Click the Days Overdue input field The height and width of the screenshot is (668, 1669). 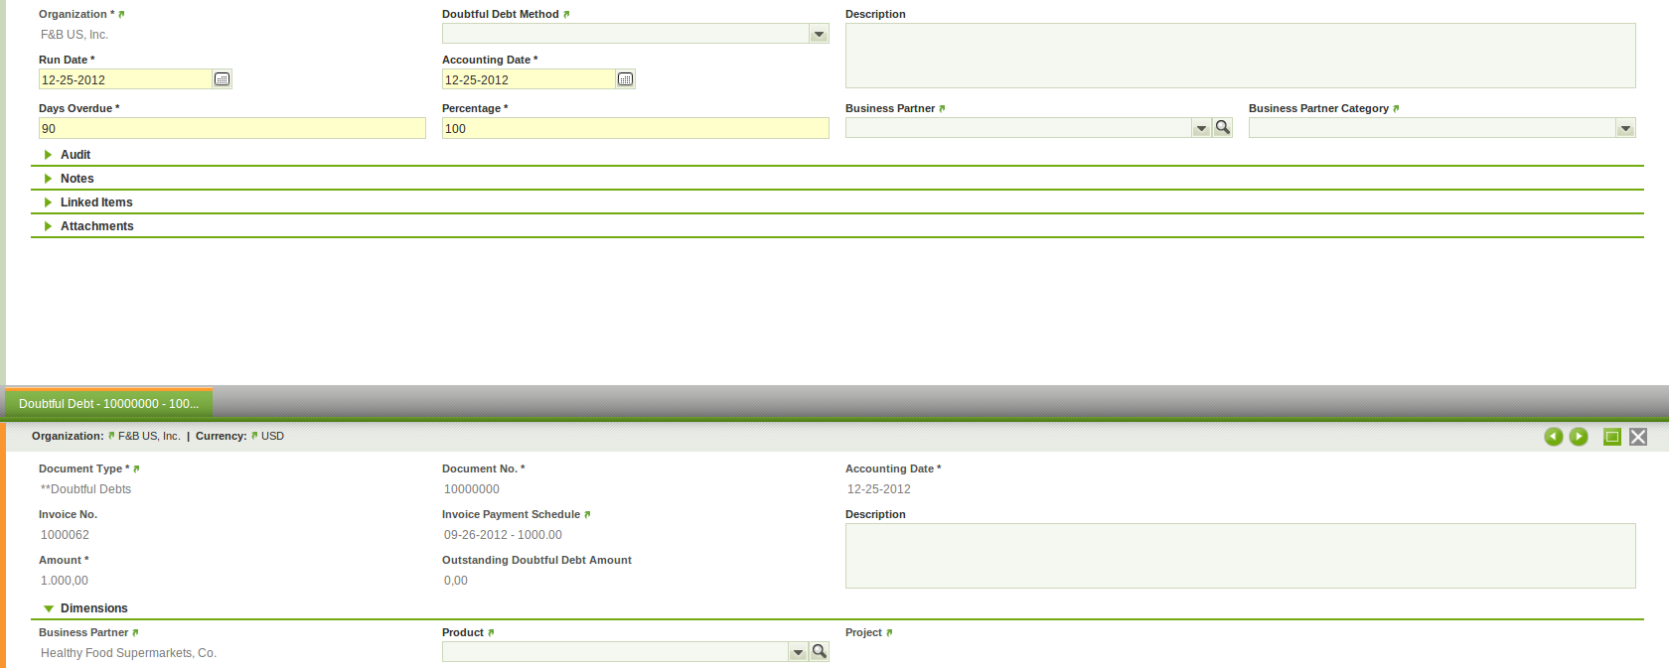point(231,128)
